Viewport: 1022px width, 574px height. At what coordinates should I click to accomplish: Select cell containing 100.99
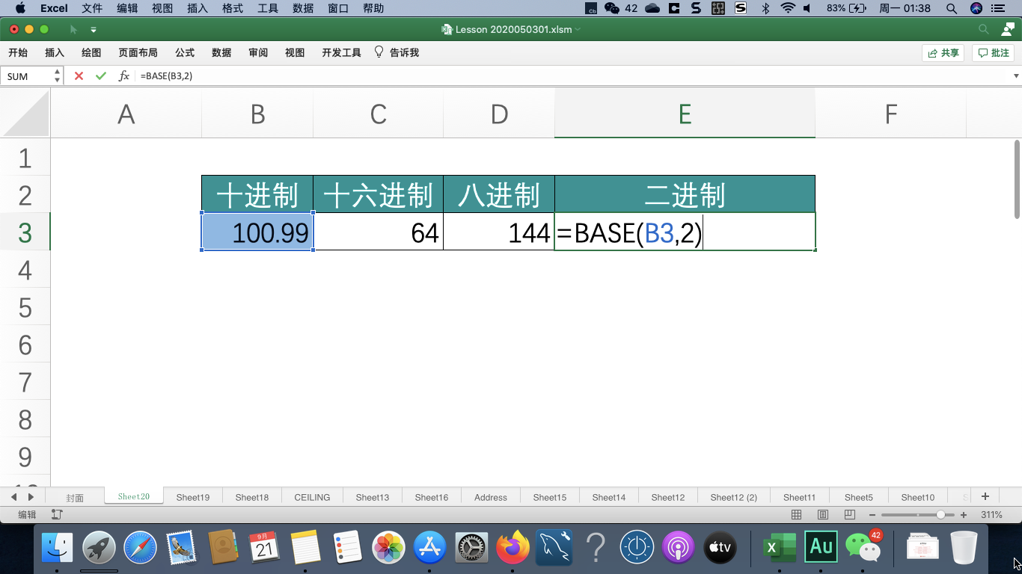[x=257, y=232]
